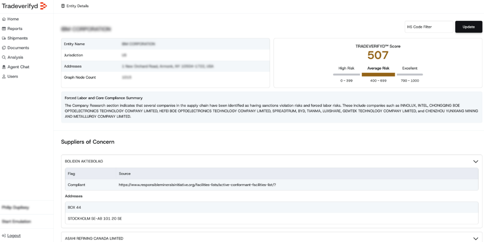
Task: Click the 700 - 1000 range label
Action: click(x=409, y=81)
